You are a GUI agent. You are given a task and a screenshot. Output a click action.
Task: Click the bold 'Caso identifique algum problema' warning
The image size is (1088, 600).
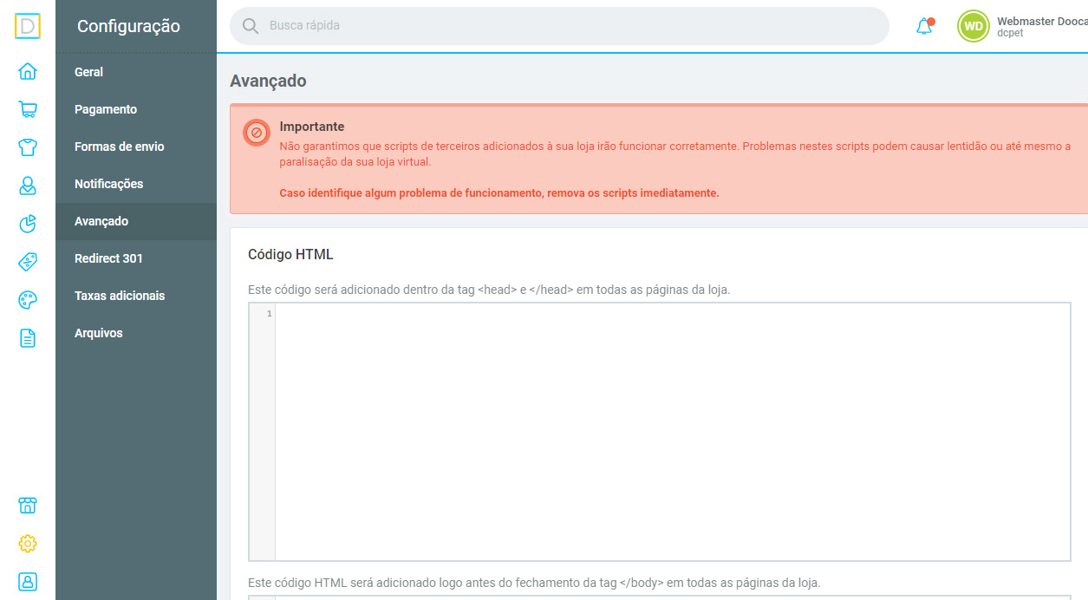pos(499,192)
